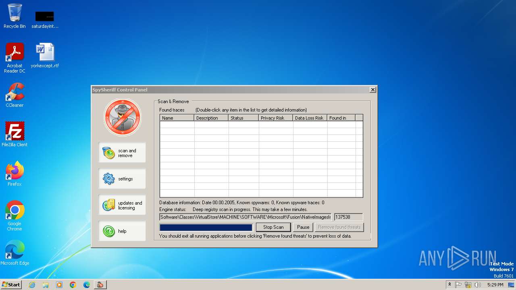Sort list by Privacy Risk column

pyautogui.click(x=276, y=118)
